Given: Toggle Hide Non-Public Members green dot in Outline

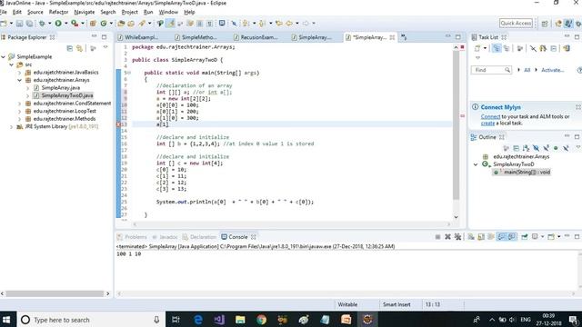Looking at the screenshot, I should pyautogui.click(x=556, y=148).
